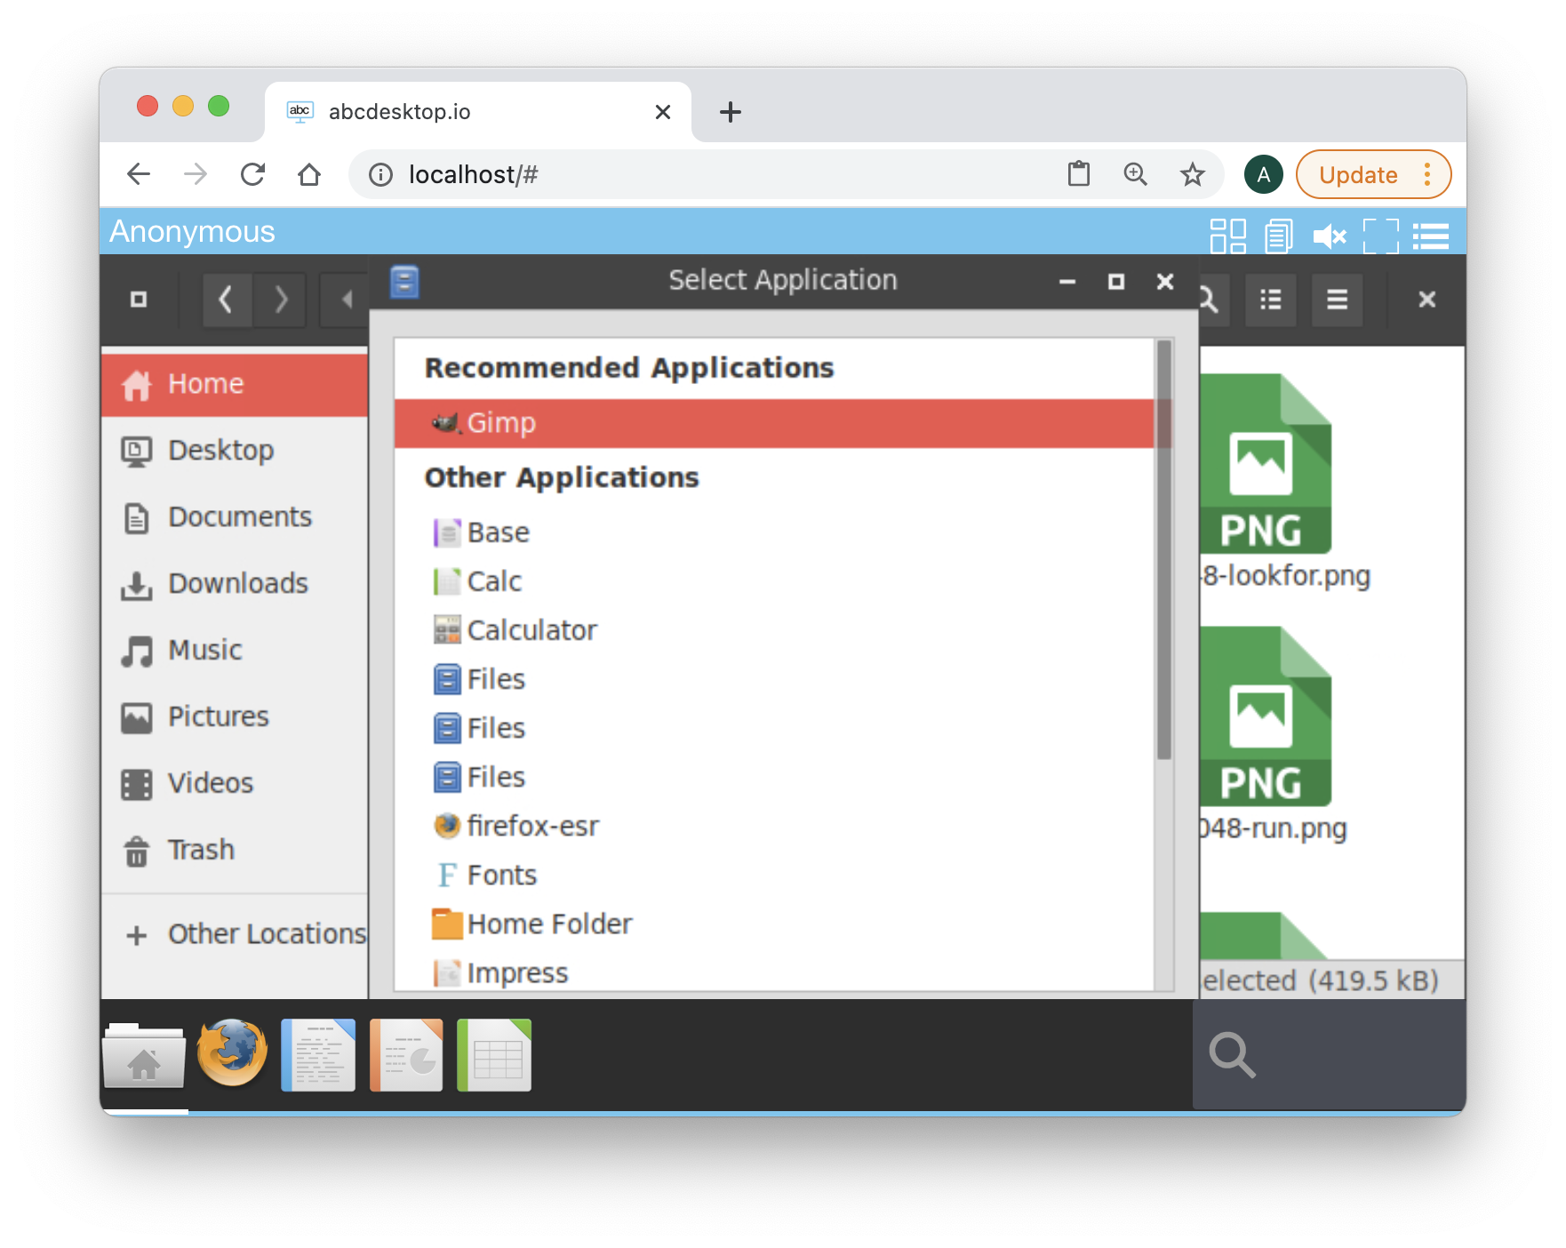Screen dimensions: 1566x1248
Task: Click the Chrome Update button
Action: (1374, 174)
